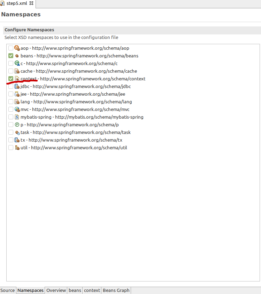The image size is (261, 294).
Task: Select aop schema URL text row
Action: pos(75,48)
